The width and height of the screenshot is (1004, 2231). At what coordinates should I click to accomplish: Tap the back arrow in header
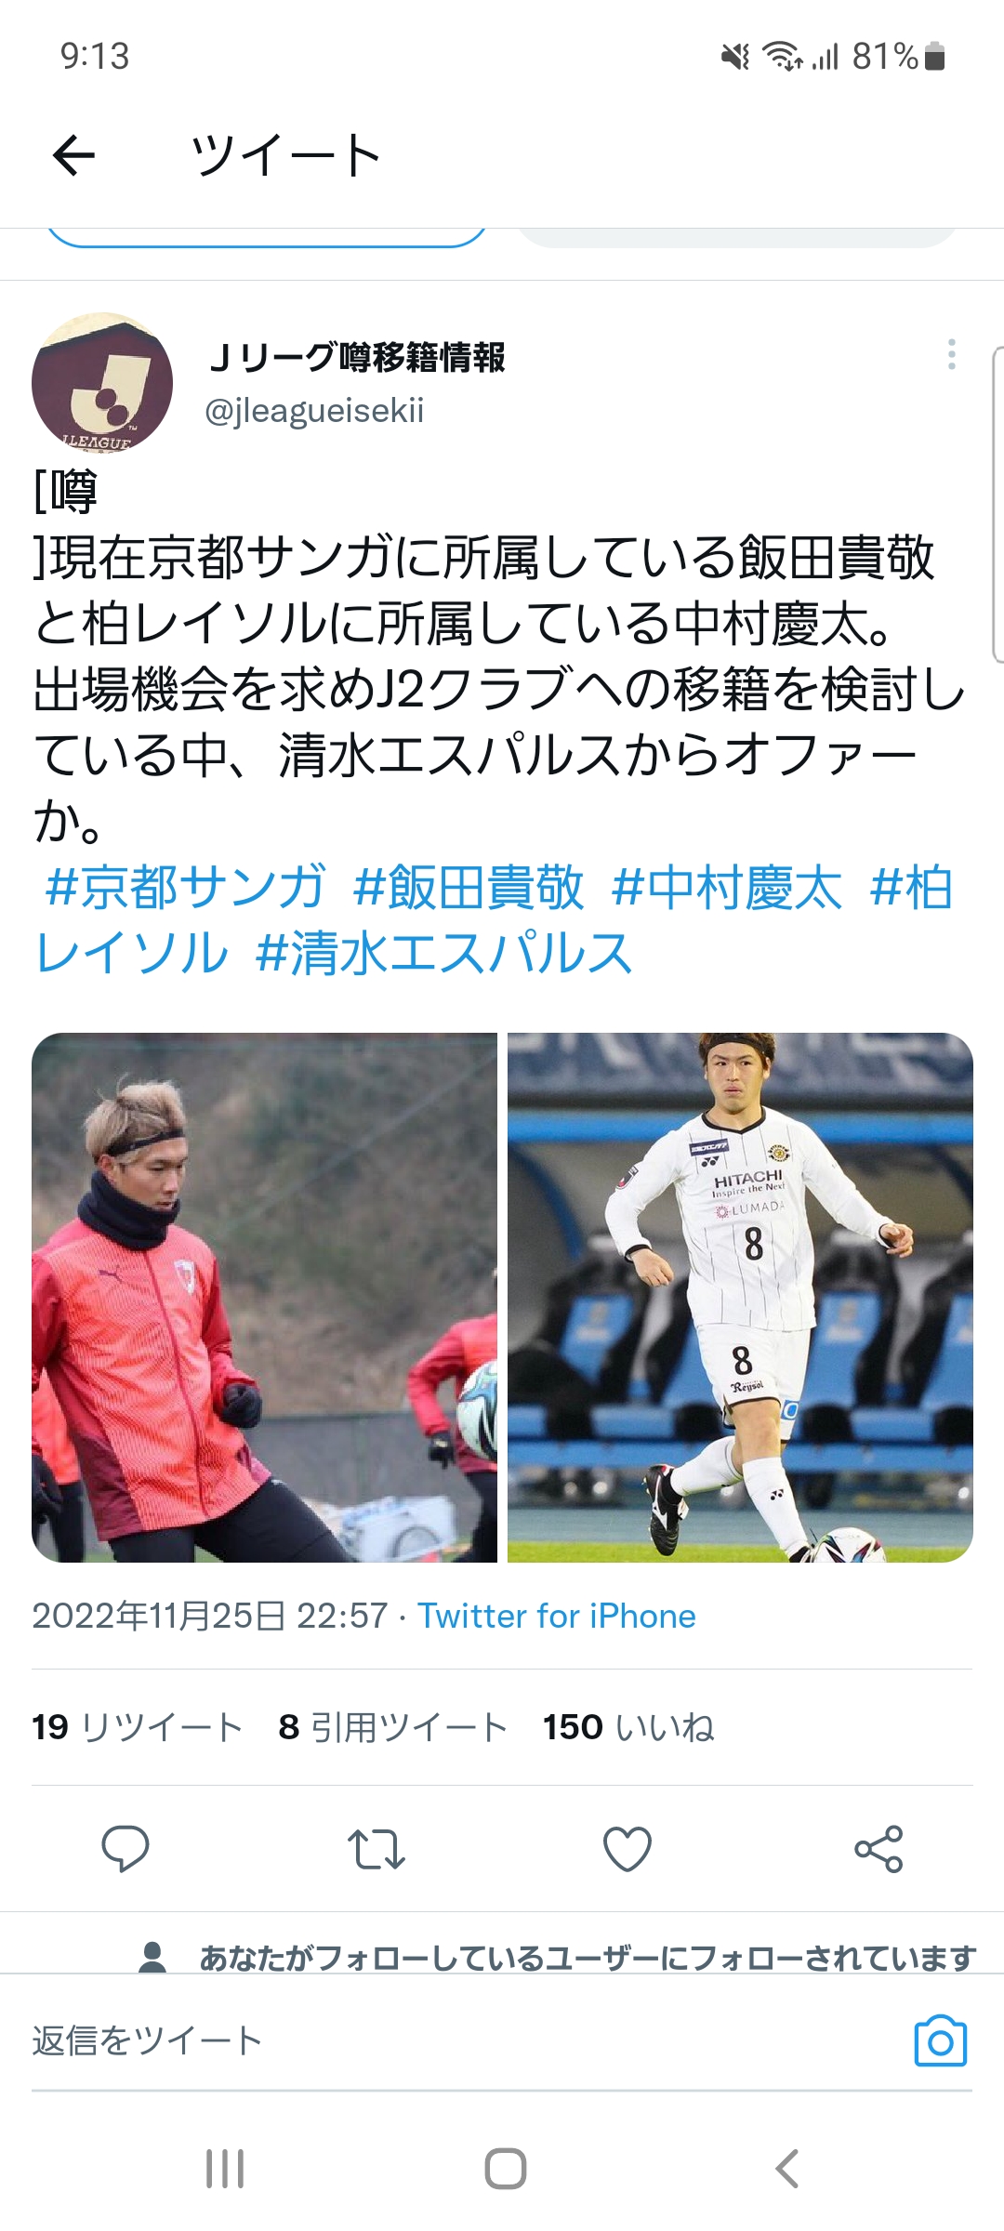click(74, 154)
